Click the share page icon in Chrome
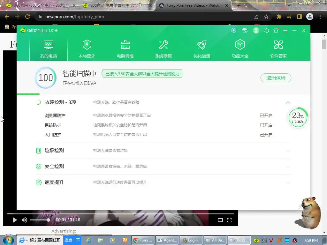 tap(256, 17)
